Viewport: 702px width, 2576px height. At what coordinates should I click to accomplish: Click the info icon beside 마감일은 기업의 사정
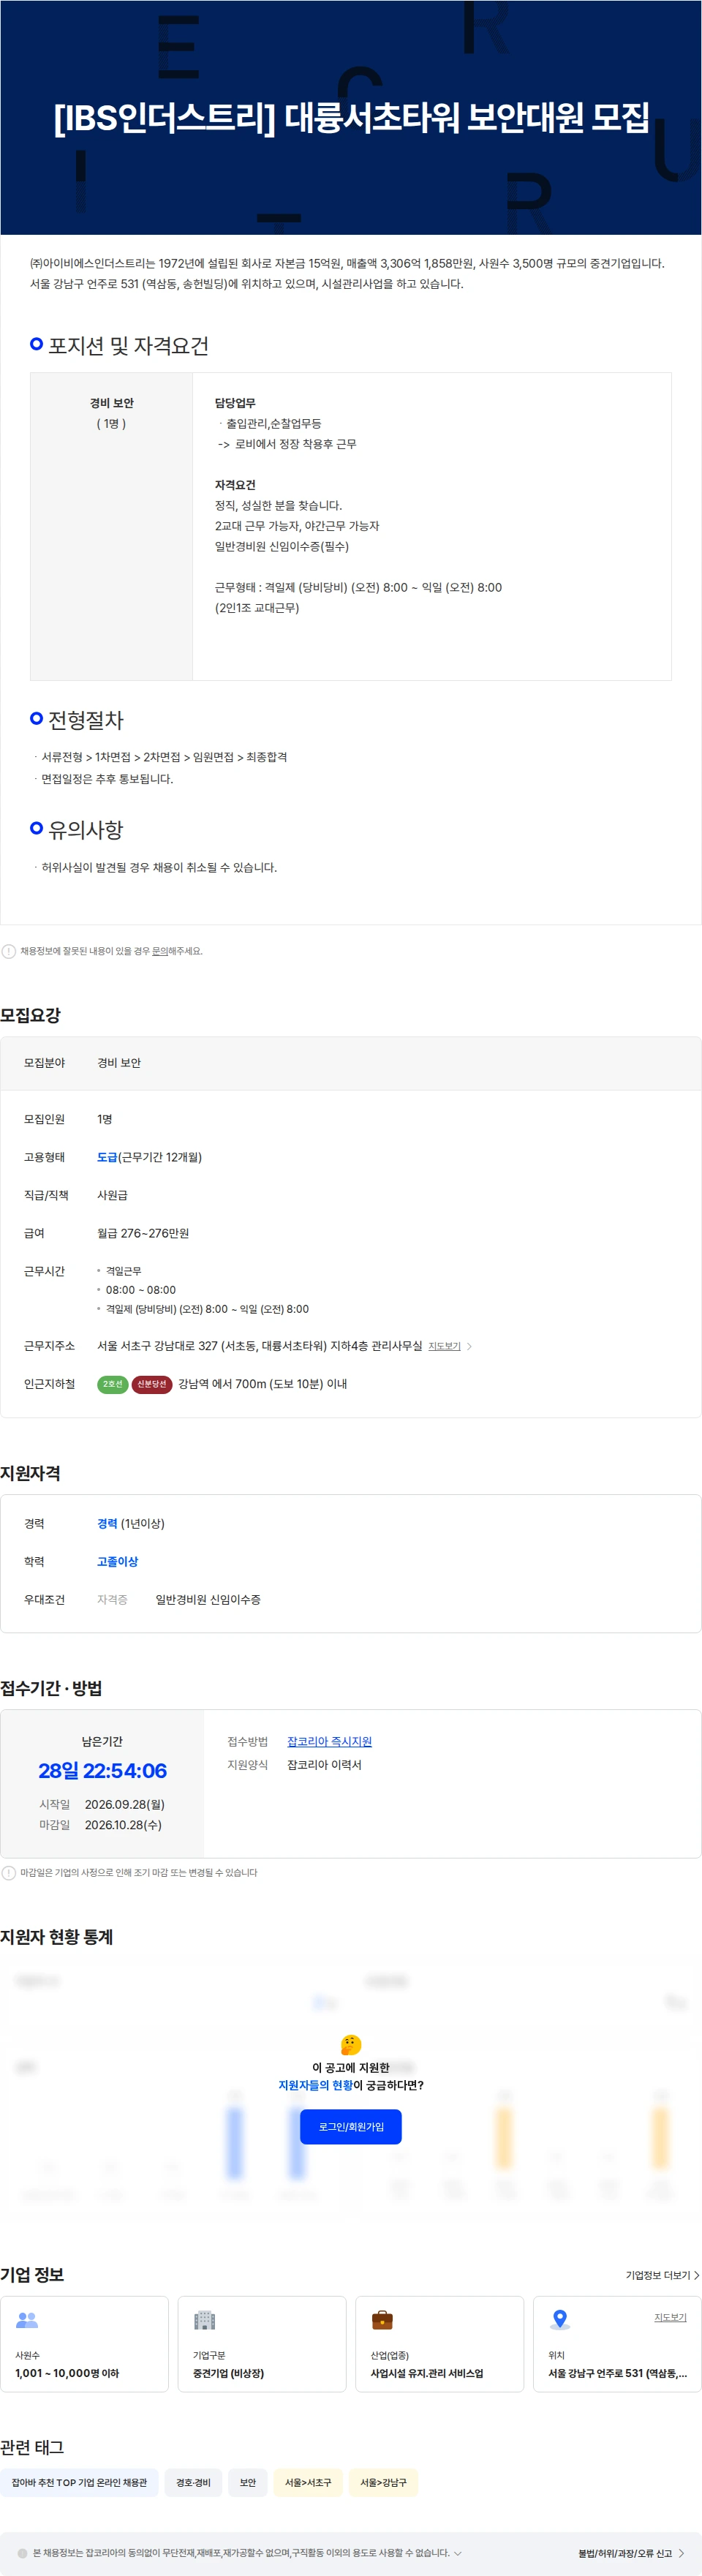[x=9, y=1872]
